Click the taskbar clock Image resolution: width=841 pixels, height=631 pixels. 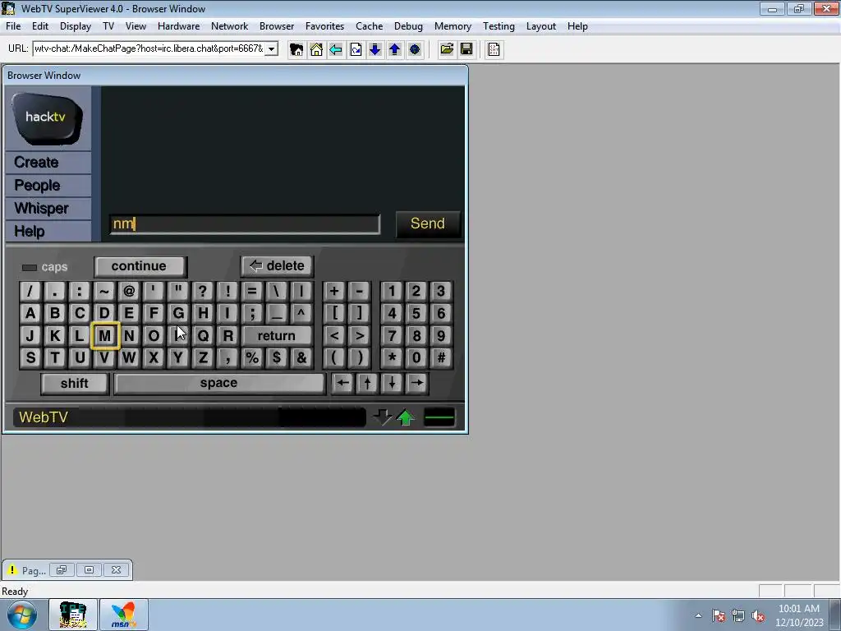(x=799, y=615)
